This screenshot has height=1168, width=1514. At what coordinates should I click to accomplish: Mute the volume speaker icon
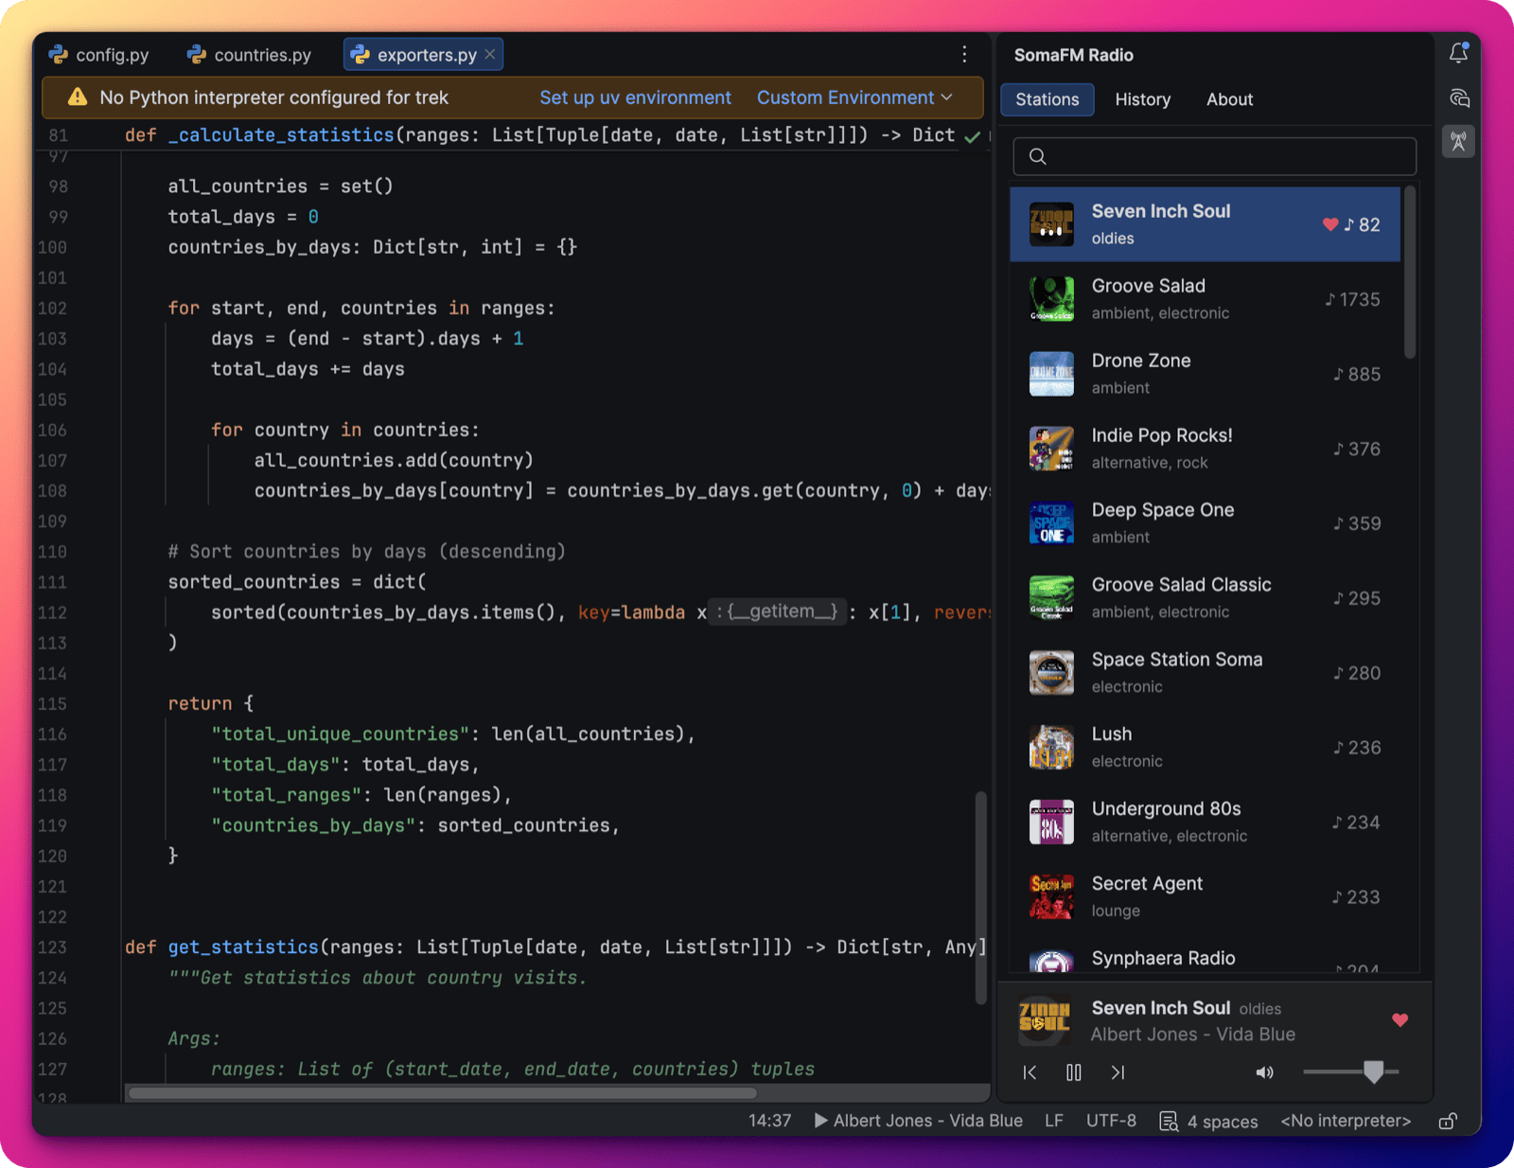(x=1264, y=1072)
